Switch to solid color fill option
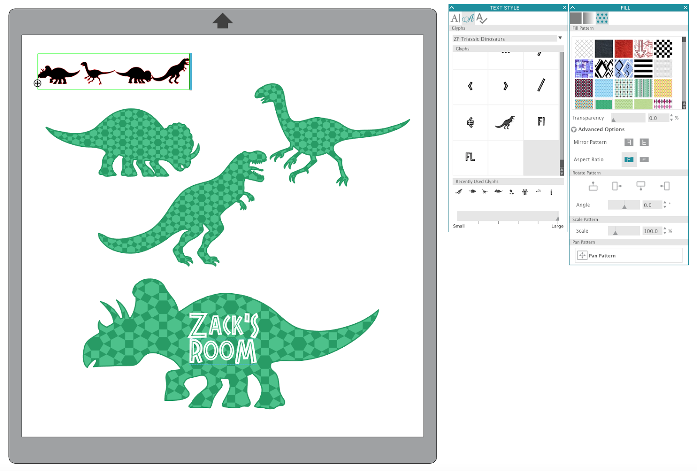The image size is (697, 471). pos(576,18)
